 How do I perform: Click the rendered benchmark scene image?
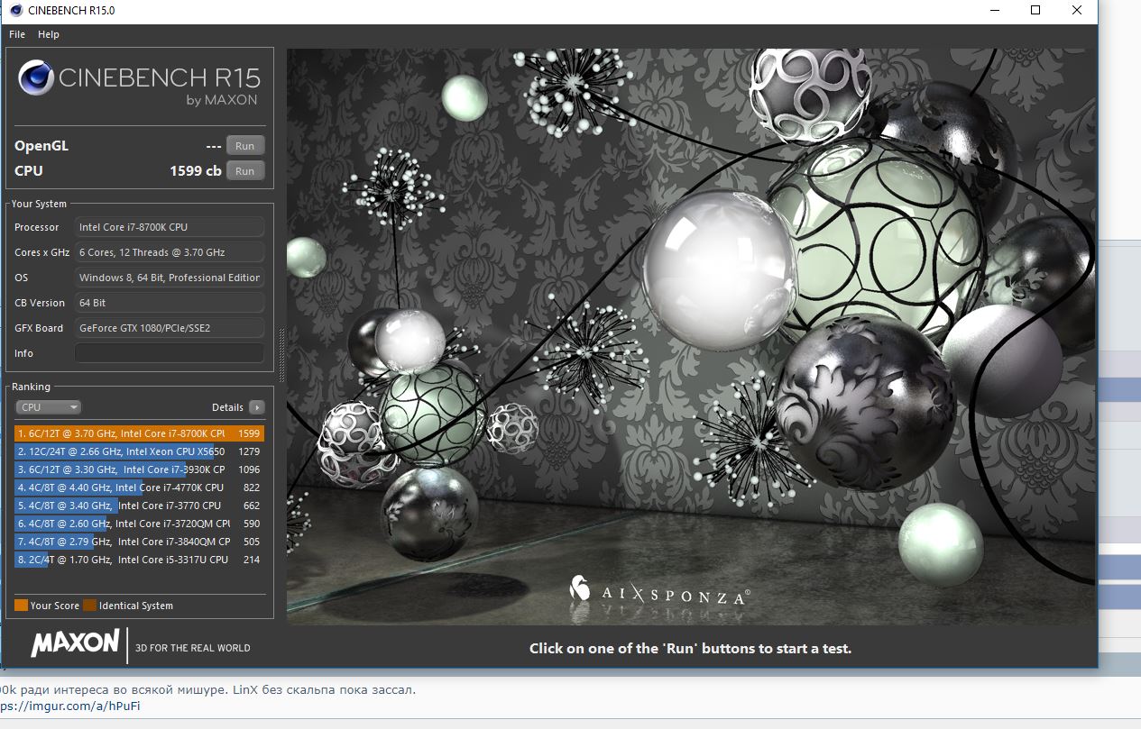(692, 336)
